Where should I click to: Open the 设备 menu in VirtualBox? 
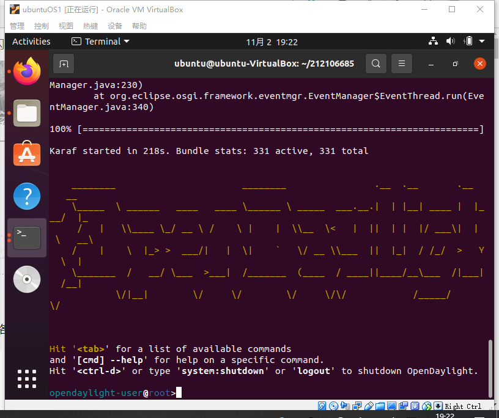pyautogui.click(x=115, y=26)
